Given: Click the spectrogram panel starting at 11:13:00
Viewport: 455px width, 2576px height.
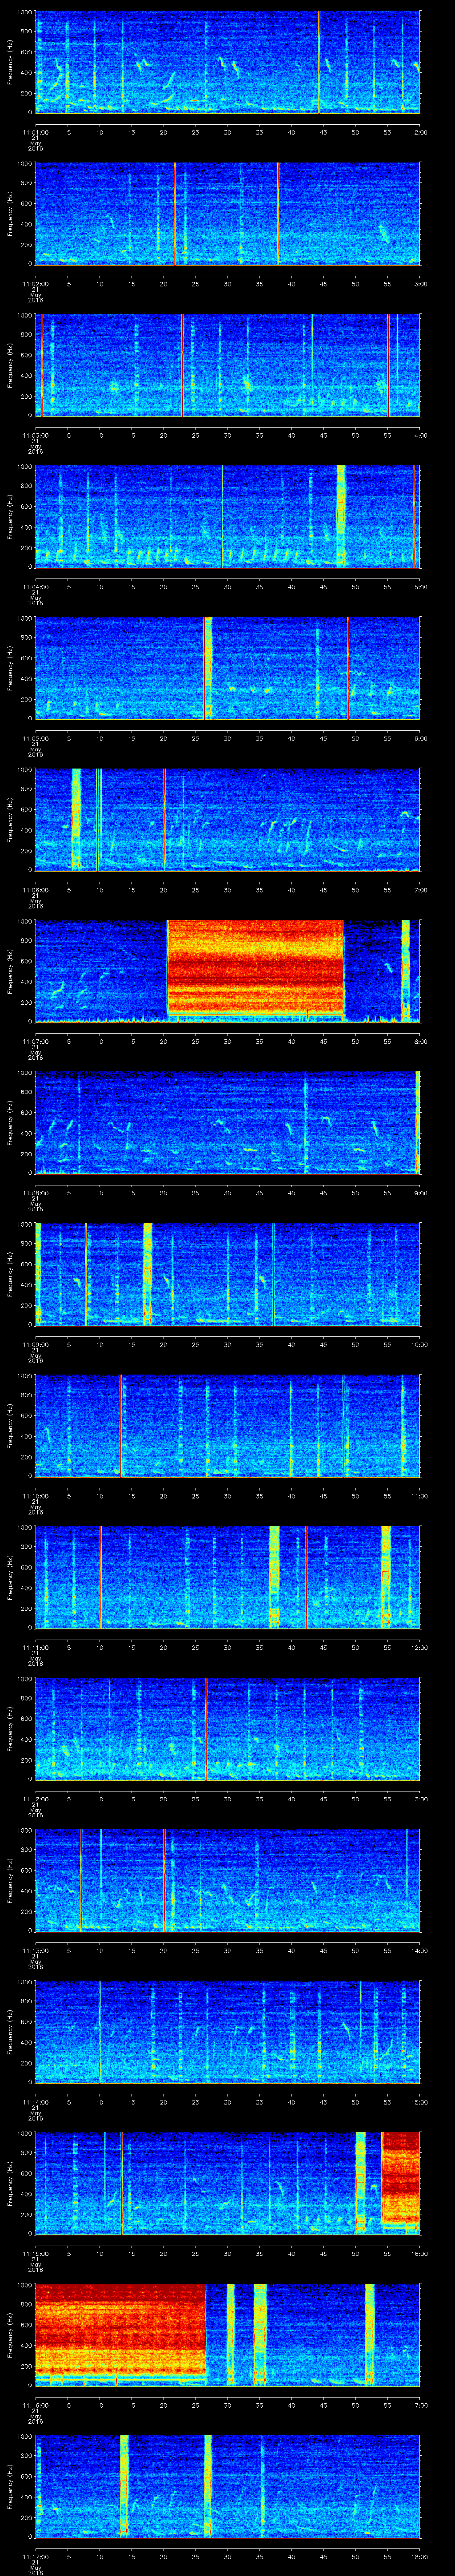Looking at the screenshot, I should (x=227, y=1880).
